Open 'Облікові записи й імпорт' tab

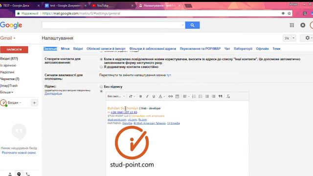tap(106, 49)
